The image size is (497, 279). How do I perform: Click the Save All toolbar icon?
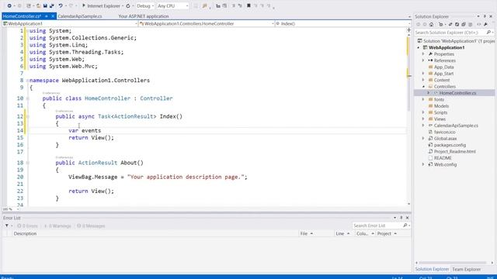pos(52,5)
